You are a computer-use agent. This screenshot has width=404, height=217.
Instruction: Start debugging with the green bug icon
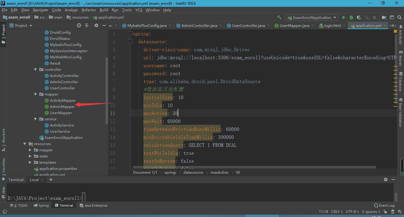[x=351, y=17]
